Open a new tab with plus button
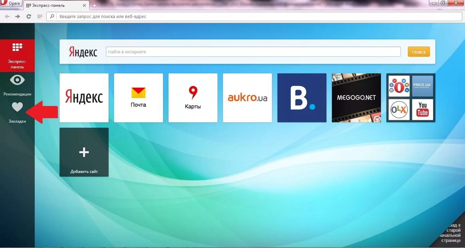The height and width of the screenshot is (248, 465). [95, 5]
